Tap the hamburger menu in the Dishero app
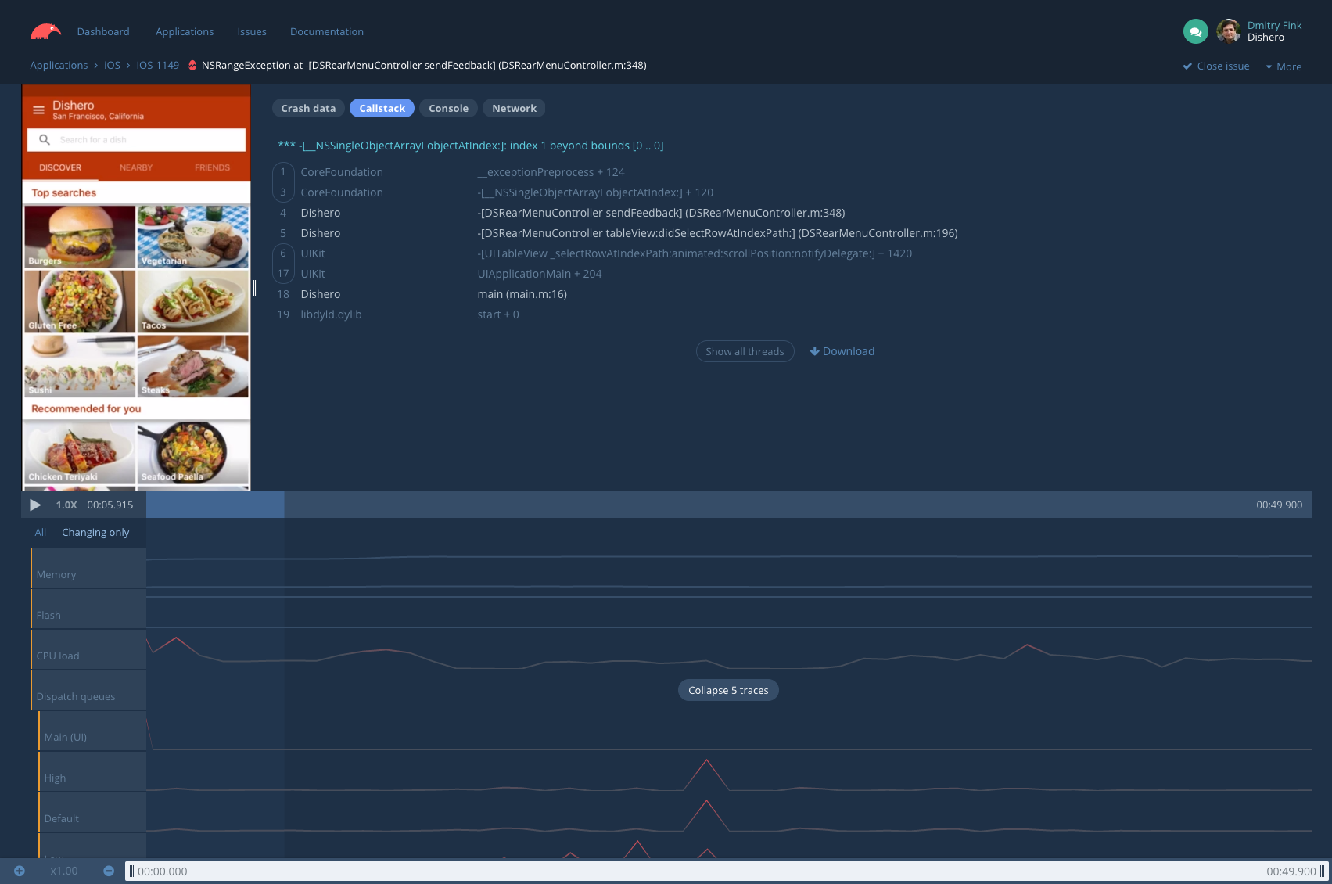1332x884 pixels. coord(38,110)
